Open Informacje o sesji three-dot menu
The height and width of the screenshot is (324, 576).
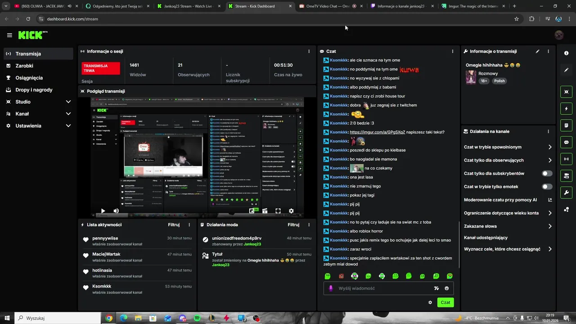tap(309, 51)
